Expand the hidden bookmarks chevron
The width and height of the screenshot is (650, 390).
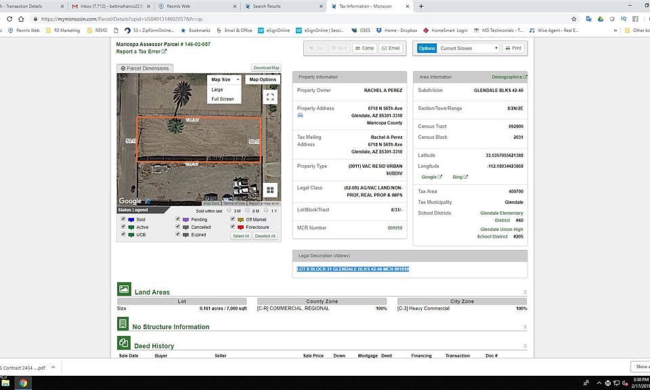615,30
